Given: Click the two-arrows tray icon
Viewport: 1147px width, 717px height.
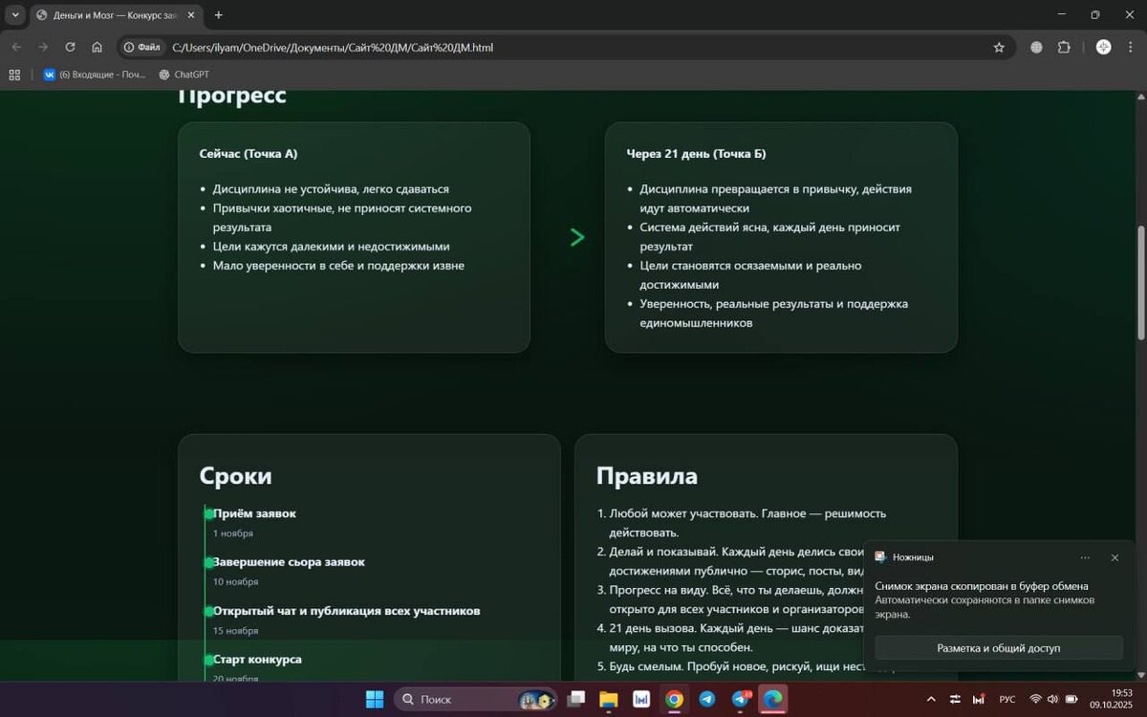Looking at the screenshot, I should click(955, 699).
